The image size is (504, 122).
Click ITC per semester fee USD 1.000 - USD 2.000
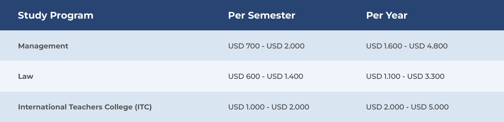coord(269,107)
